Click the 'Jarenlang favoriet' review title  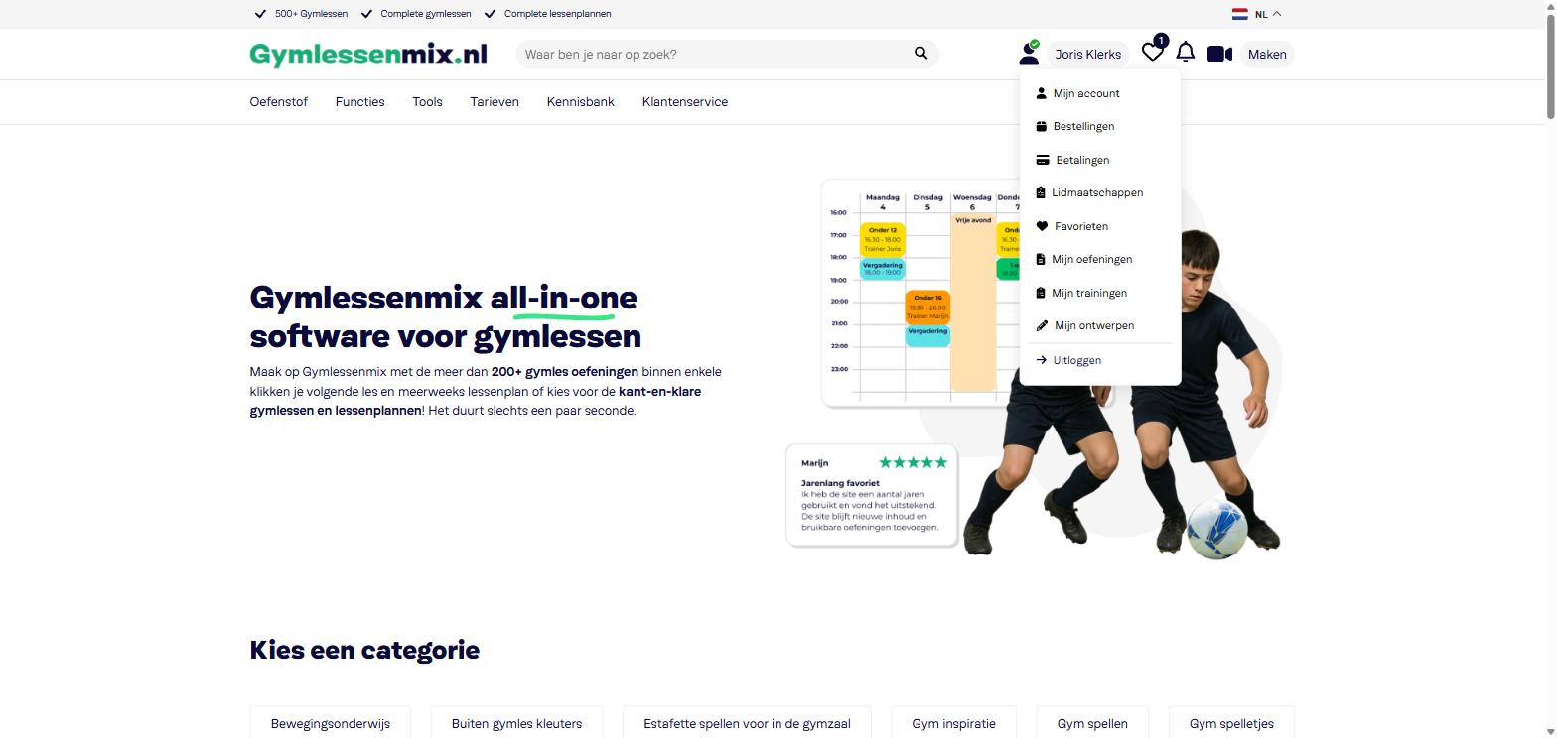tap(840, 483)
